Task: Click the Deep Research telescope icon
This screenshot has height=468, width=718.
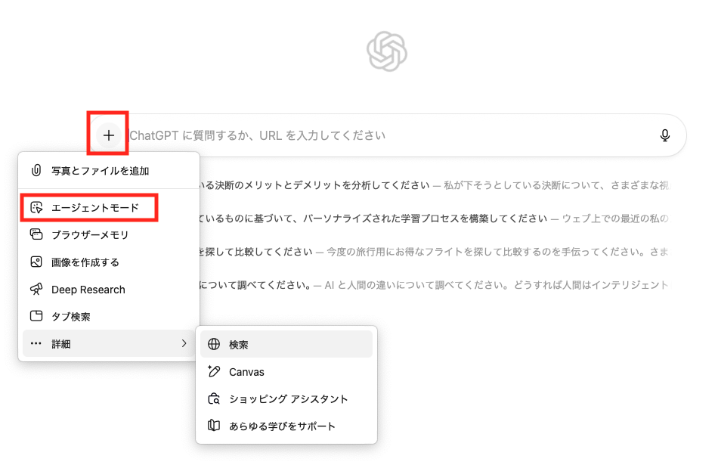Action: [36, 290]
